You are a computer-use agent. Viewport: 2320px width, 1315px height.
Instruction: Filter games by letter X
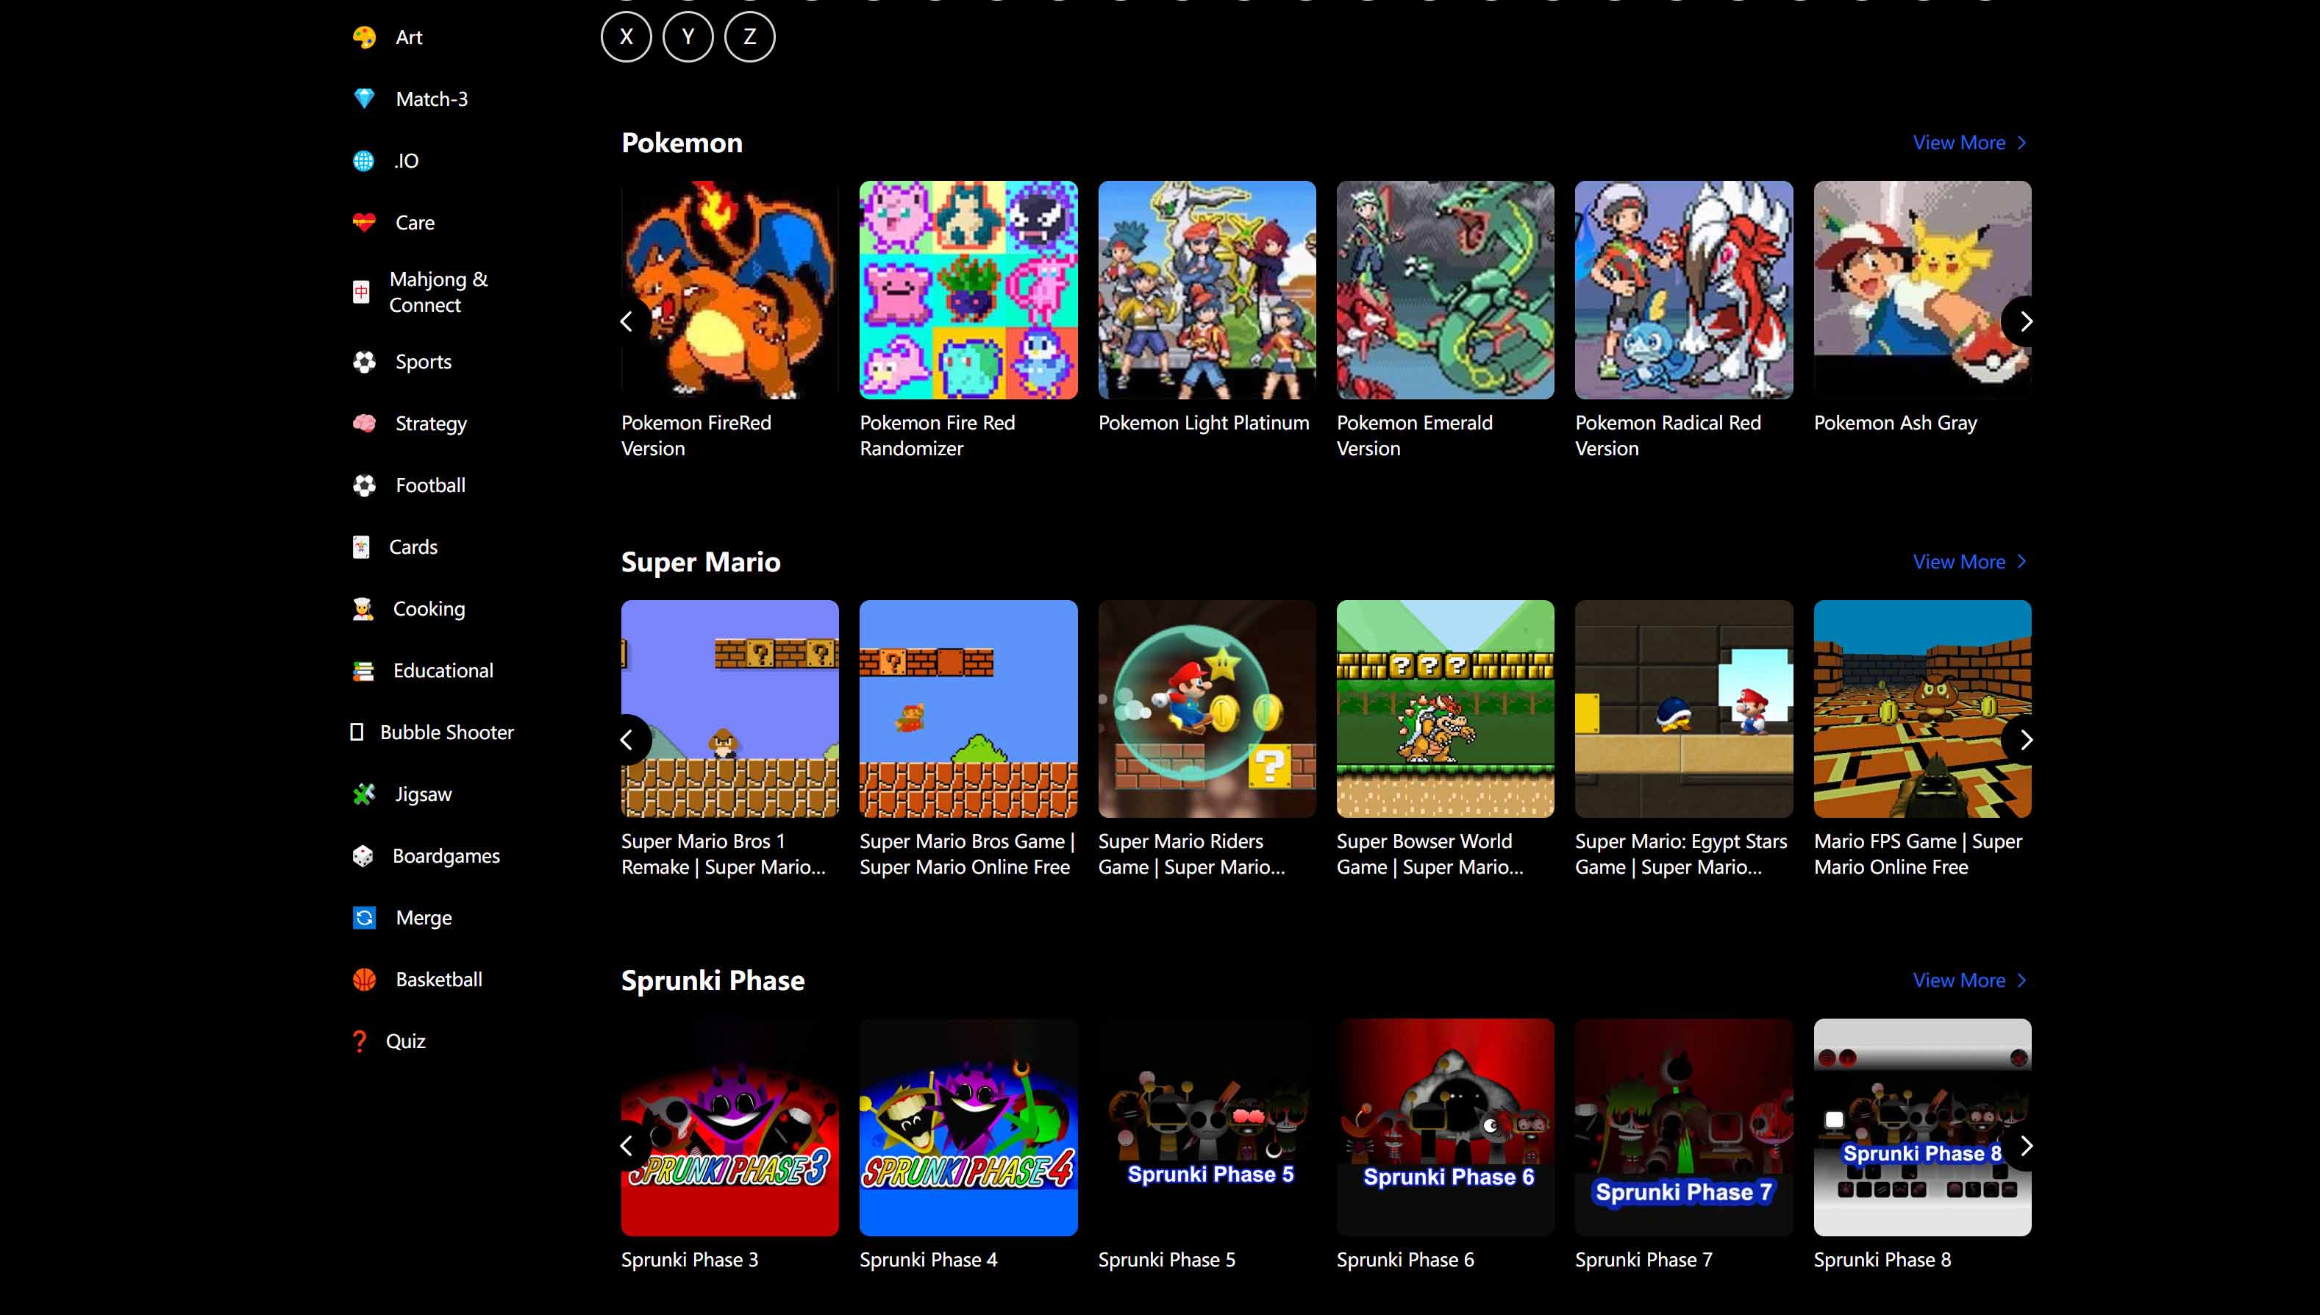[x=627, y=37]
